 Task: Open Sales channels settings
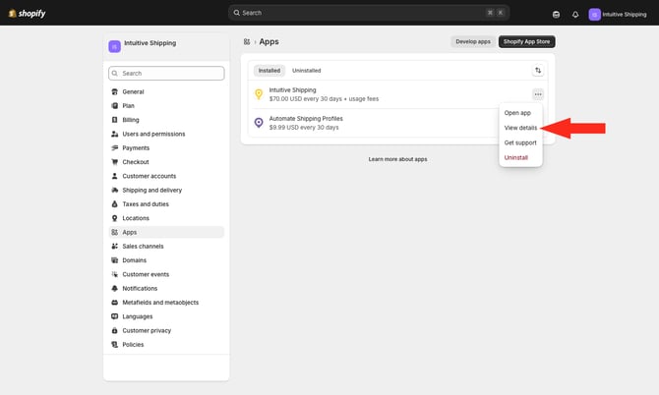pyautogui.click(x=166, y=247)
